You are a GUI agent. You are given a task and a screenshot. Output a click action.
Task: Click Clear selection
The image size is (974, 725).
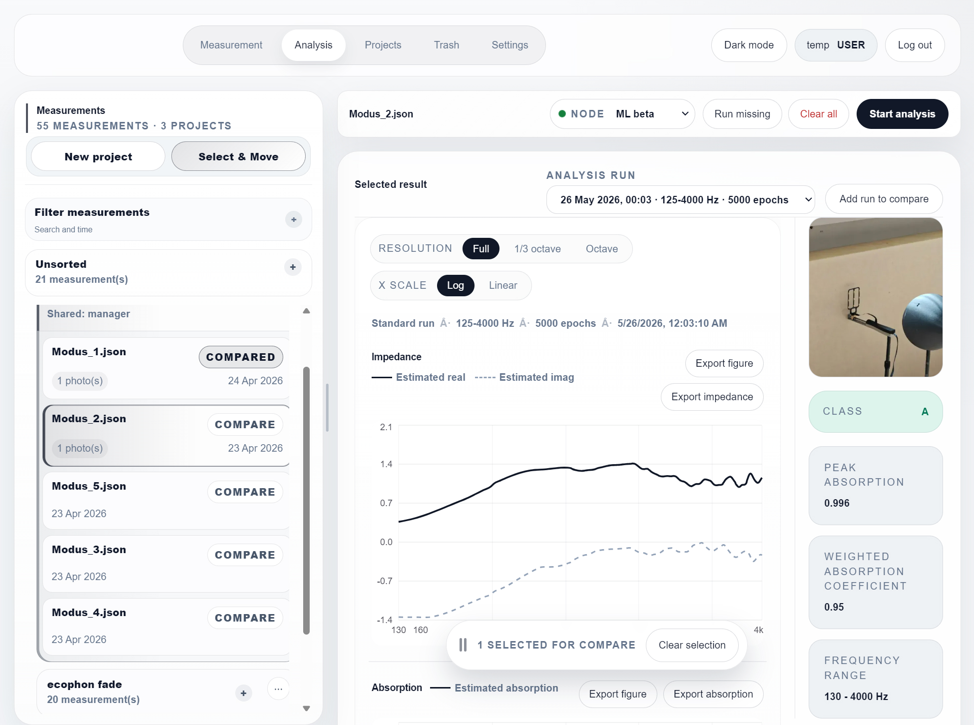click(x=692, y=645)
